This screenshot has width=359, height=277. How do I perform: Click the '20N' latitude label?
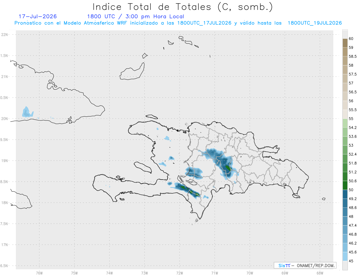point(5,119)
